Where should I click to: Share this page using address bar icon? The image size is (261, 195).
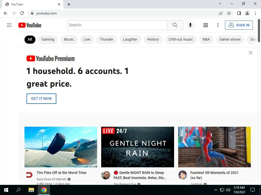(221, 13)
